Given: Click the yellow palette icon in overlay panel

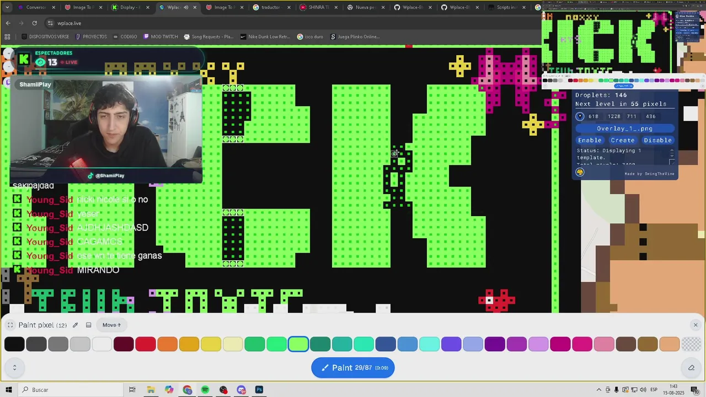Looking at the screenshot, I should click(x=580, y=172).
